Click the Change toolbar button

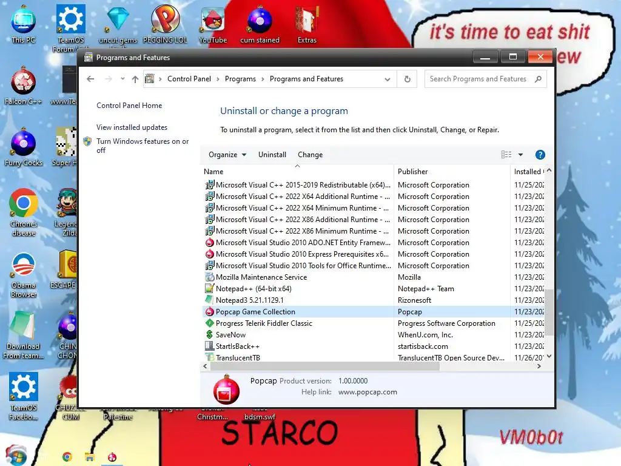(x=310, y=155)
